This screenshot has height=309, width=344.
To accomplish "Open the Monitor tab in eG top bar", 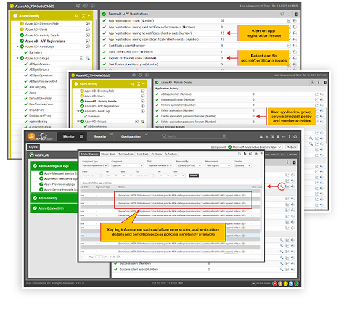I will [x=69, y=136].
